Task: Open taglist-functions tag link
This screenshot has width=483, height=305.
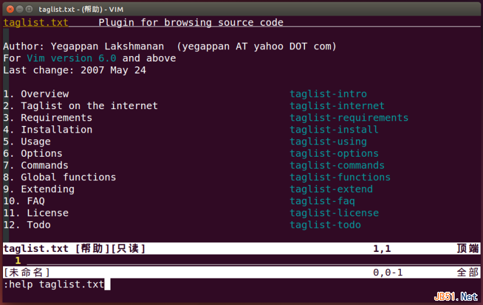Action: 340,177
